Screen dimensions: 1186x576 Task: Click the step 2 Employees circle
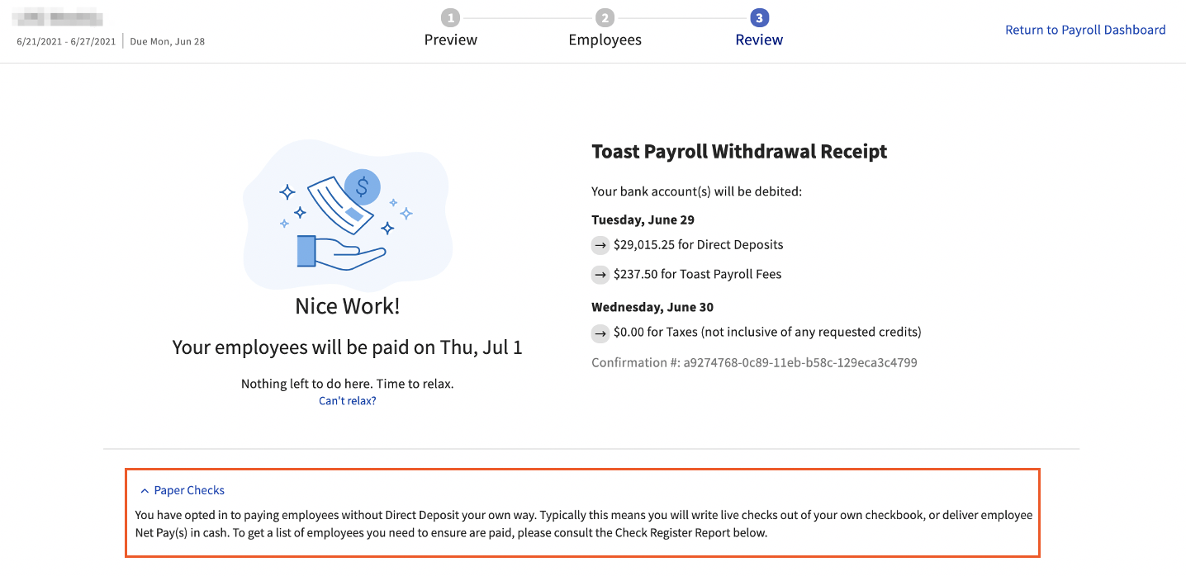click(x=605, y=17)
